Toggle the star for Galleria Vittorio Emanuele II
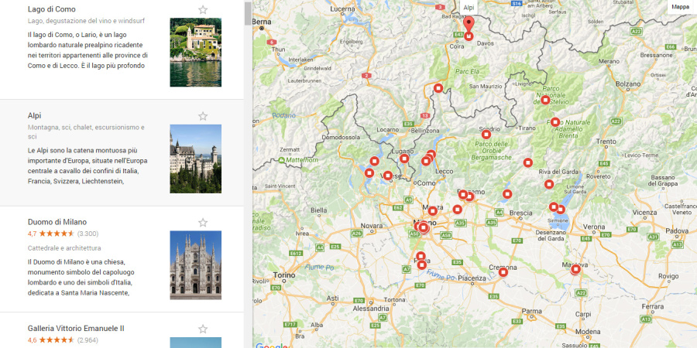Screen dimensions: 697x348 click(x=203, y=329)
